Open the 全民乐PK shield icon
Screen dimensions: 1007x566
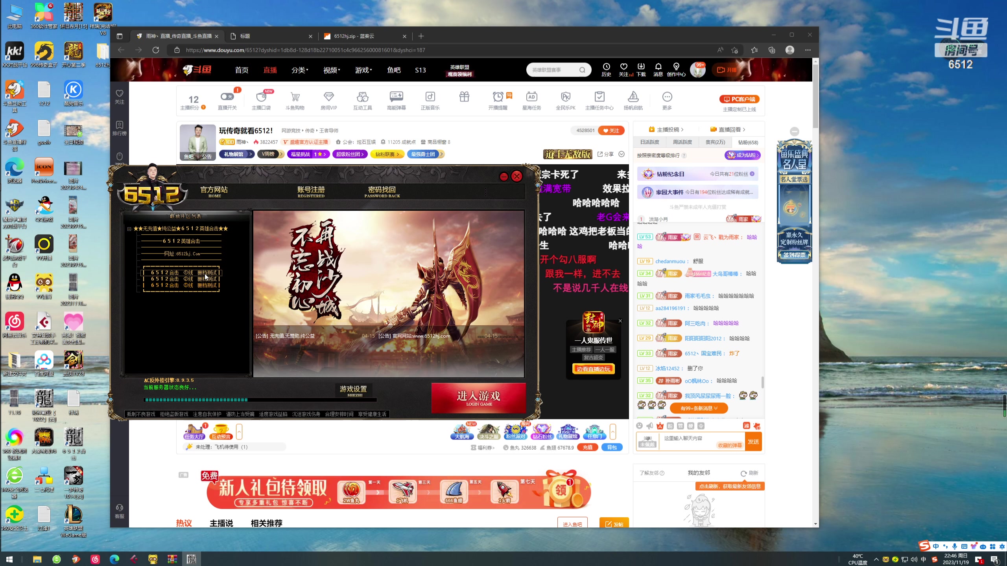pos(565,97)
